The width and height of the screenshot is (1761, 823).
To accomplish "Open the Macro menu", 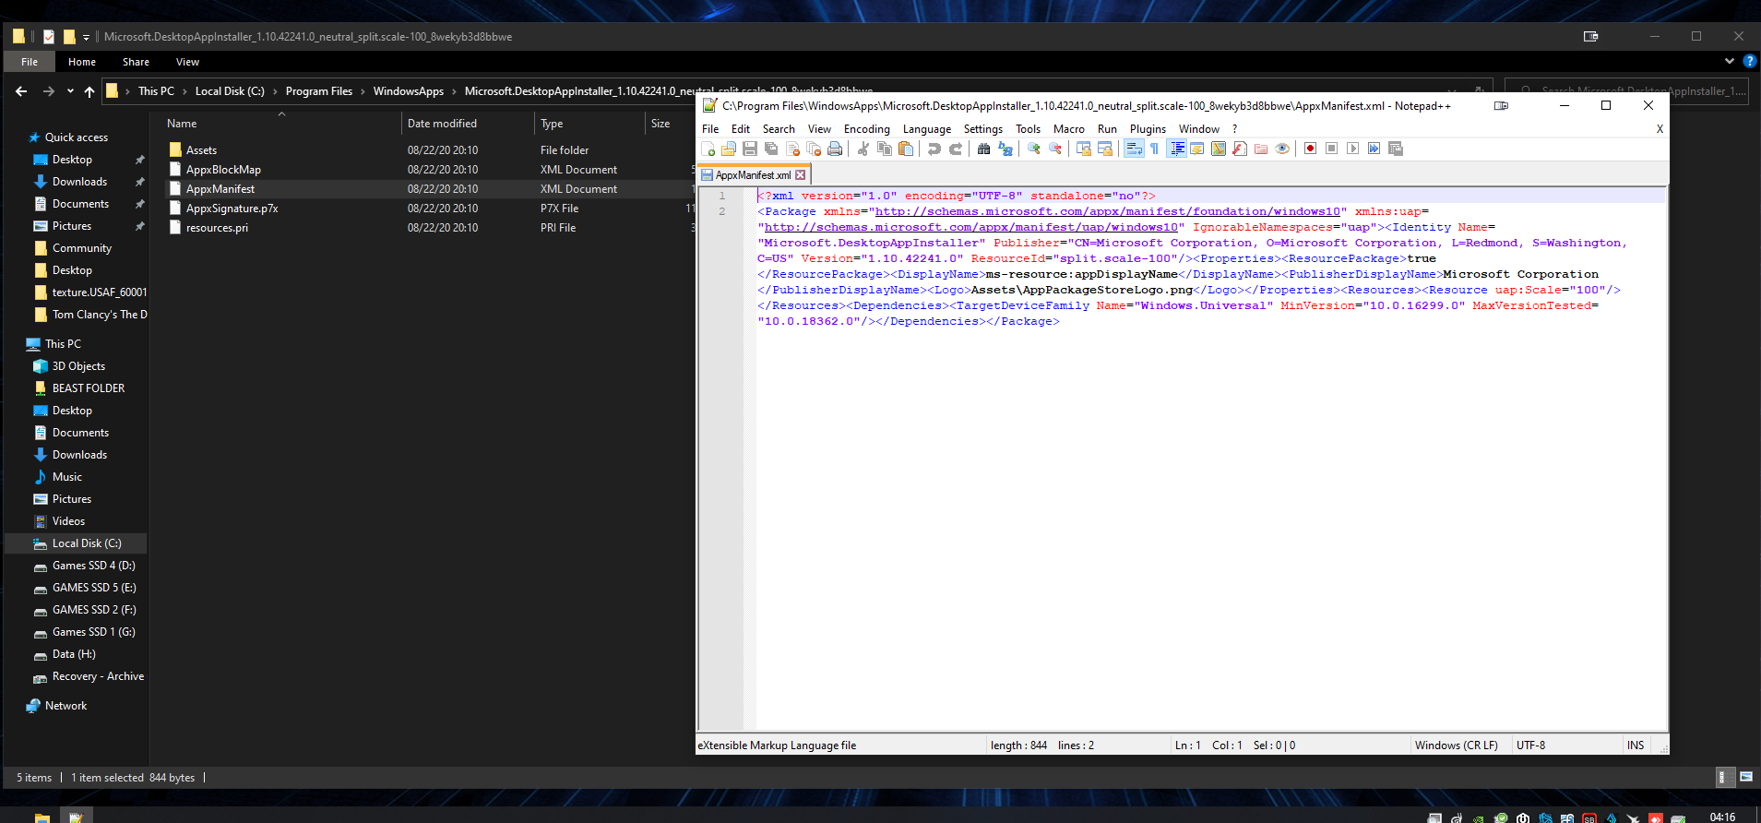I will pos(1069,129).
